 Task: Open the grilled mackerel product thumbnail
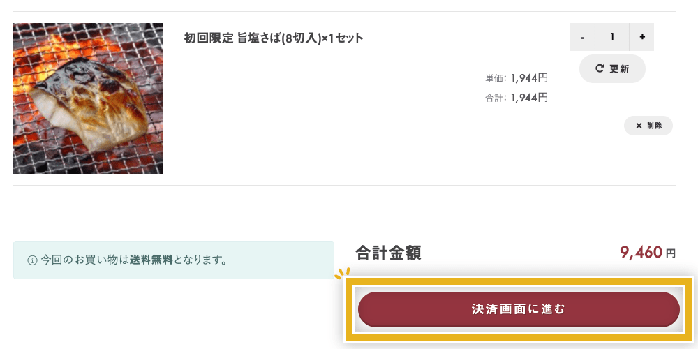(x=88, y=98)
